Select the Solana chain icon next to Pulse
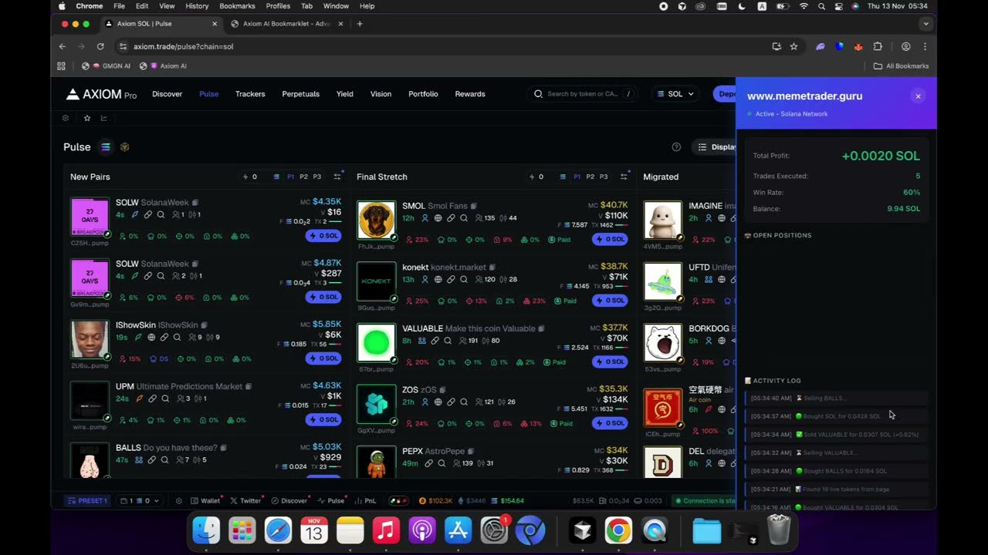Viewport: 988px width, 555px height. point(106,147)
